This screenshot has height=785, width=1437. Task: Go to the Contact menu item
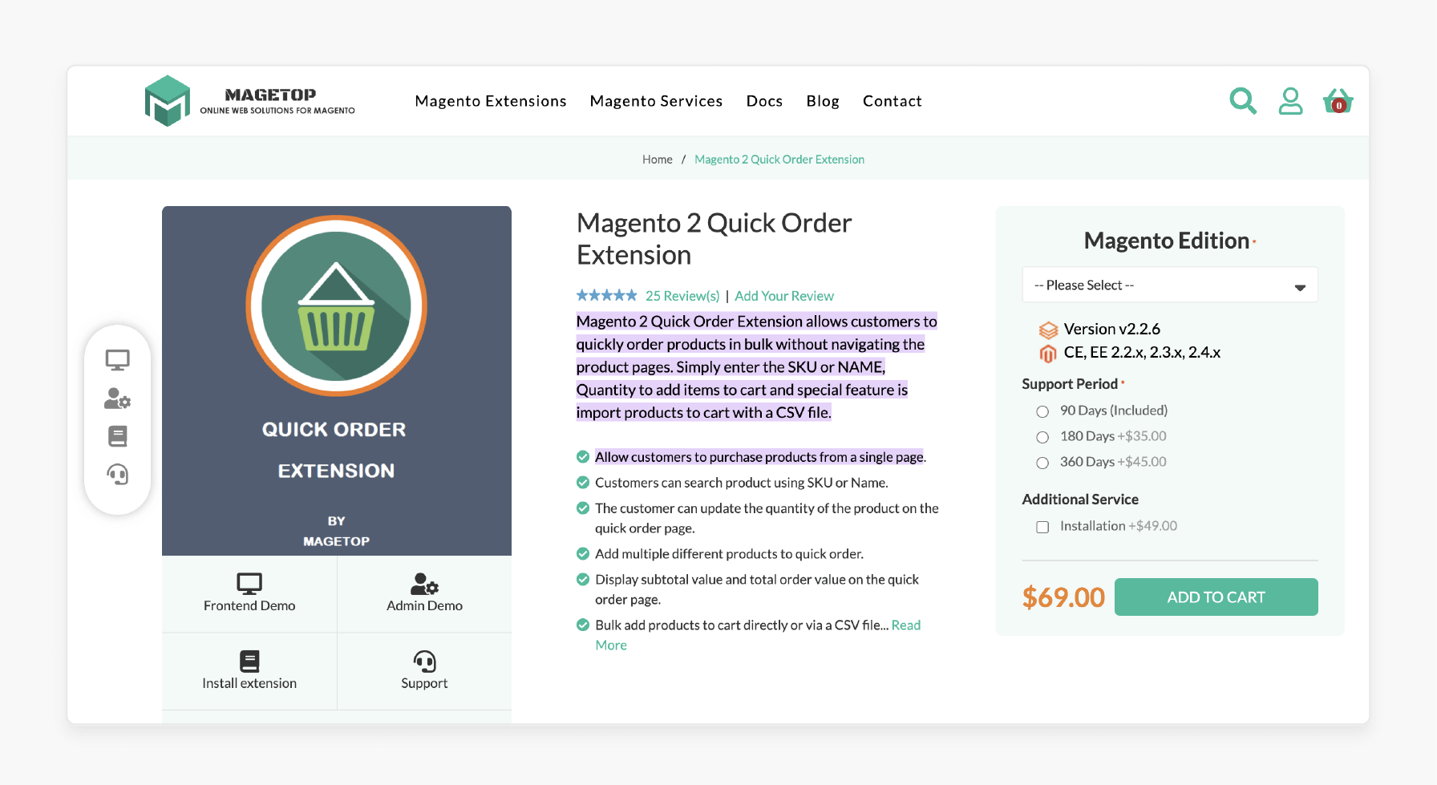[893, 101]
